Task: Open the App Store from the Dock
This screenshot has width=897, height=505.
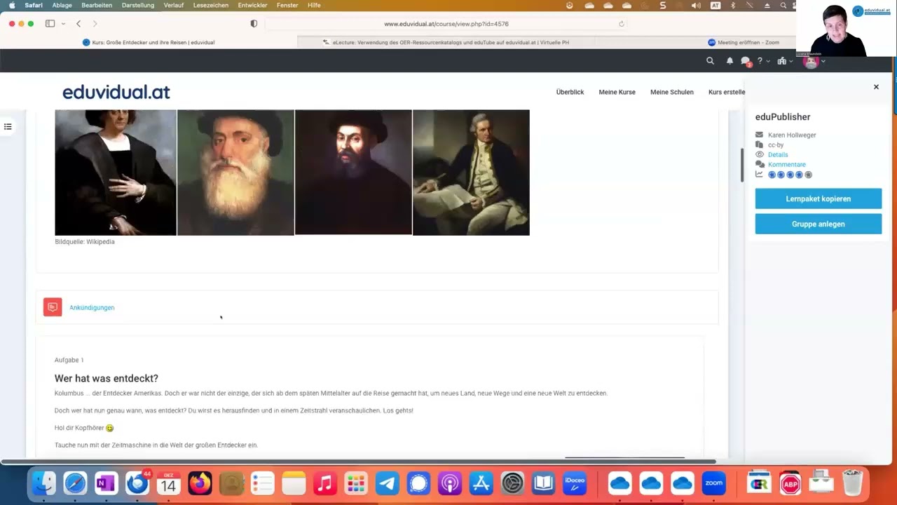Action: point(481,483)
